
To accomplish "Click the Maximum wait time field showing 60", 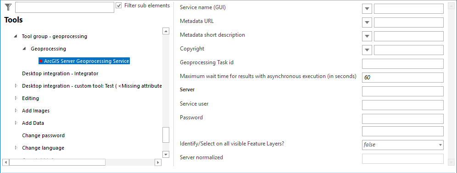I will (403, 78).
